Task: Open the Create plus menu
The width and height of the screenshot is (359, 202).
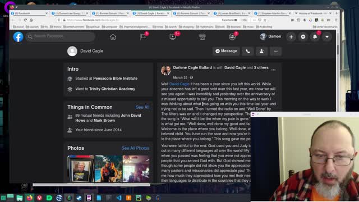Action: click(x=291, y=37)
